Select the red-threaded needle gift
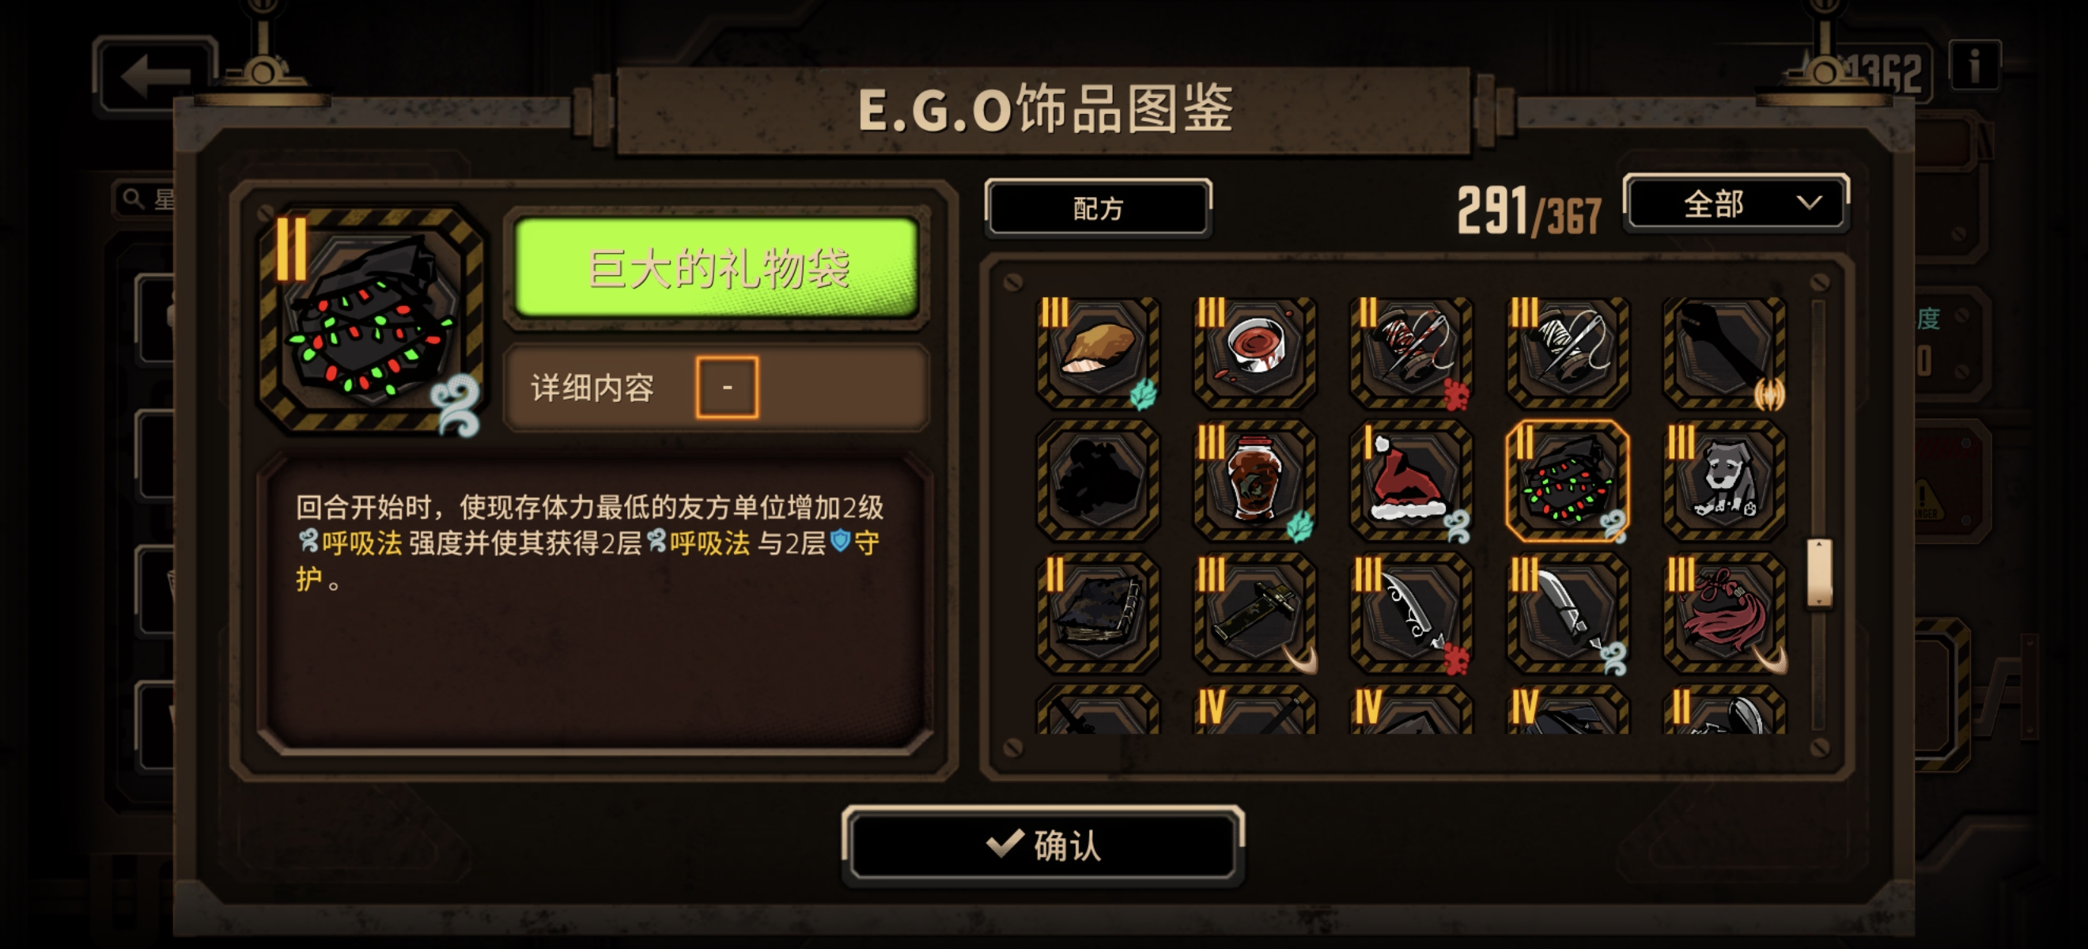The image size is (2088, 949). pos(1410,352)
